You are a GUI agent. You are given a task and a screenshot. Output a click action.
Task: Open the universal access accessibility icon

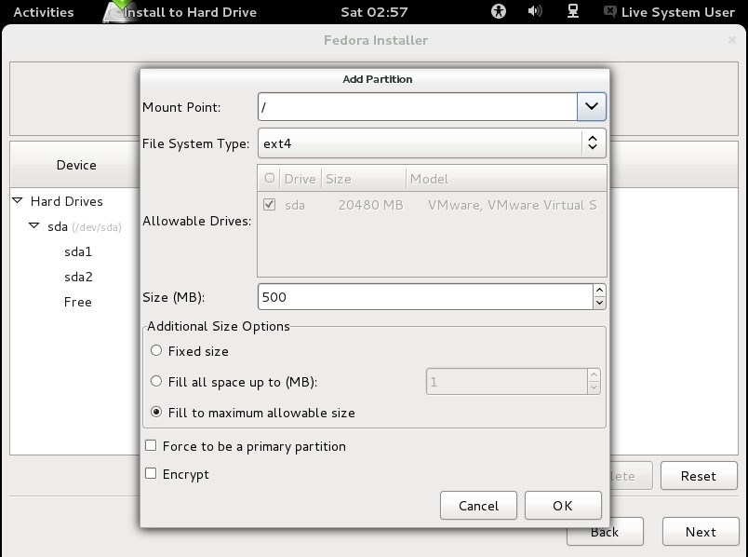(498, 12)
